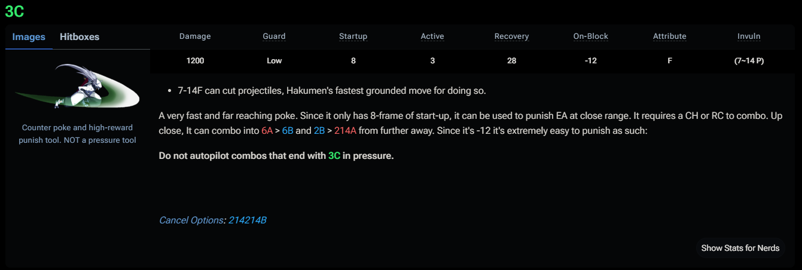Viewport: 802px width, 270px height.
Task: Switch to the Images tab
Action: tap(29, 37)
